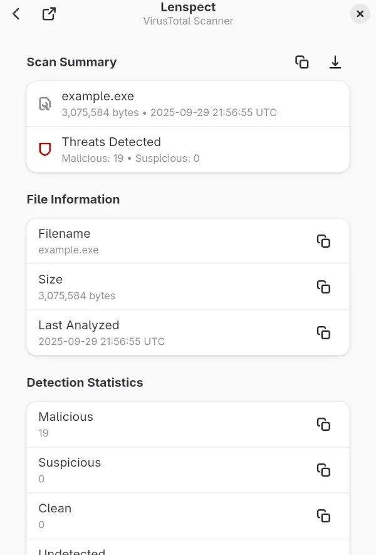Copy the Filename value
The height and width of the screenshot is (555, 376).
click(324, 241)
